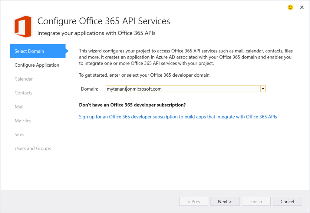Open the Mail step
The image size is (310, 213).
point(19,107)
